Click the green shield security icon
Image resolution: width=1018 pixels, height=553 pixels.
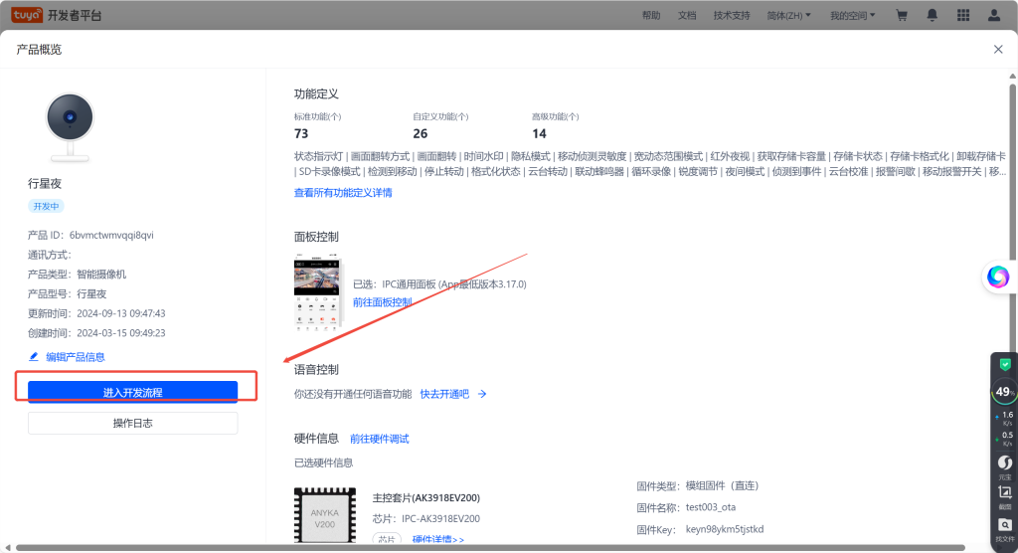(x=1004, y=365)
